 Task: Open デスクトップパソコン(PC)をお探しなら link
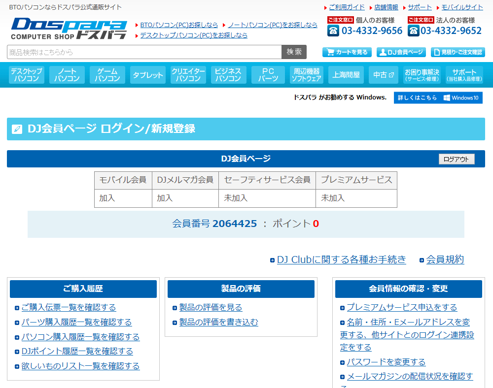(x=194, y=35)
